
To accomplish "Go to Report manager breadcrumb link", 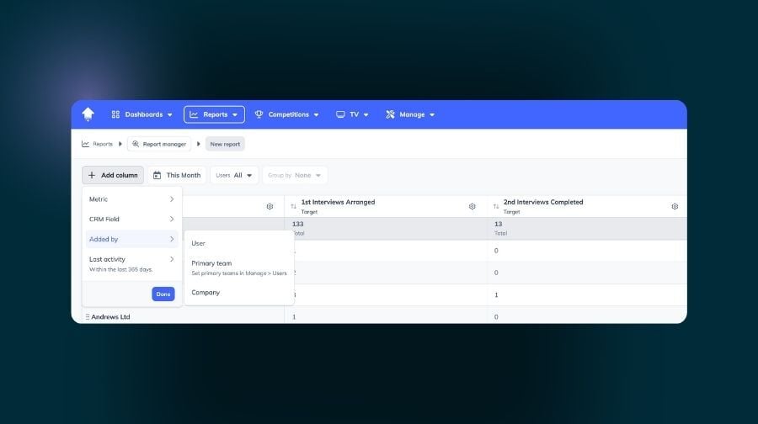I will [159, 144].
